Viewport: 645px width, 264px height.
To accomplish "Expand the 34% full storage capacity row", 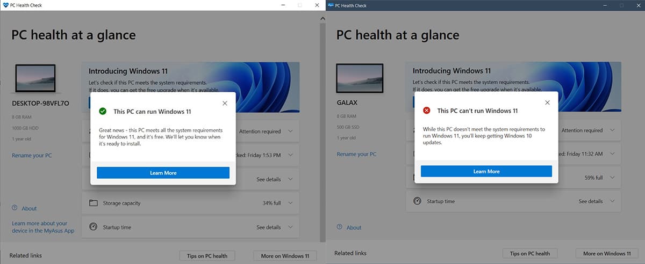I will (x=291, y=203).
